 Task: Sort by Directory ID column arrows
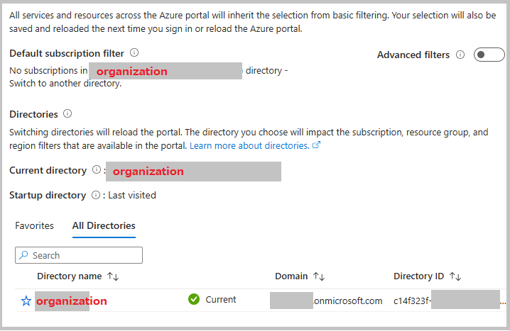(x=455, y=276)
